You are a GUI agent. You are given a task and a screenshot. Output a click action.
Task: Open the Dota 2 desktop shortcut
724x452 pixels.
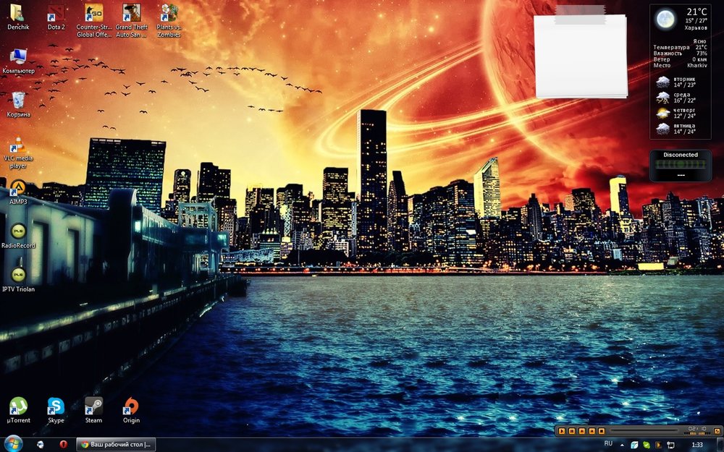(x=56, y=14)
